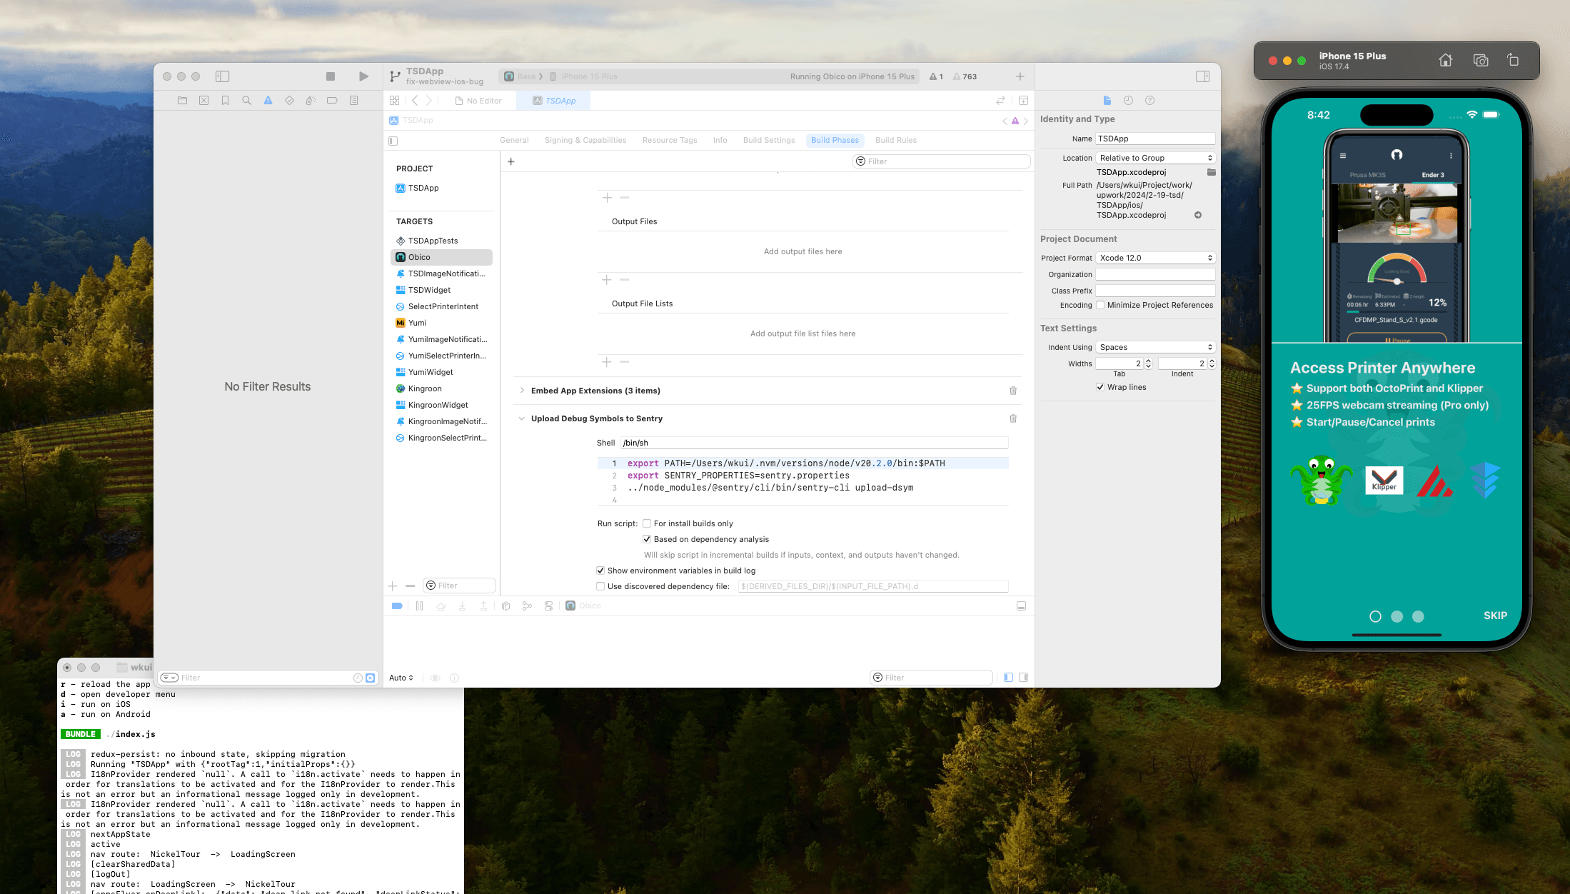
Task: Rotate the Simulator device
Action: (x=1513, y=61)
